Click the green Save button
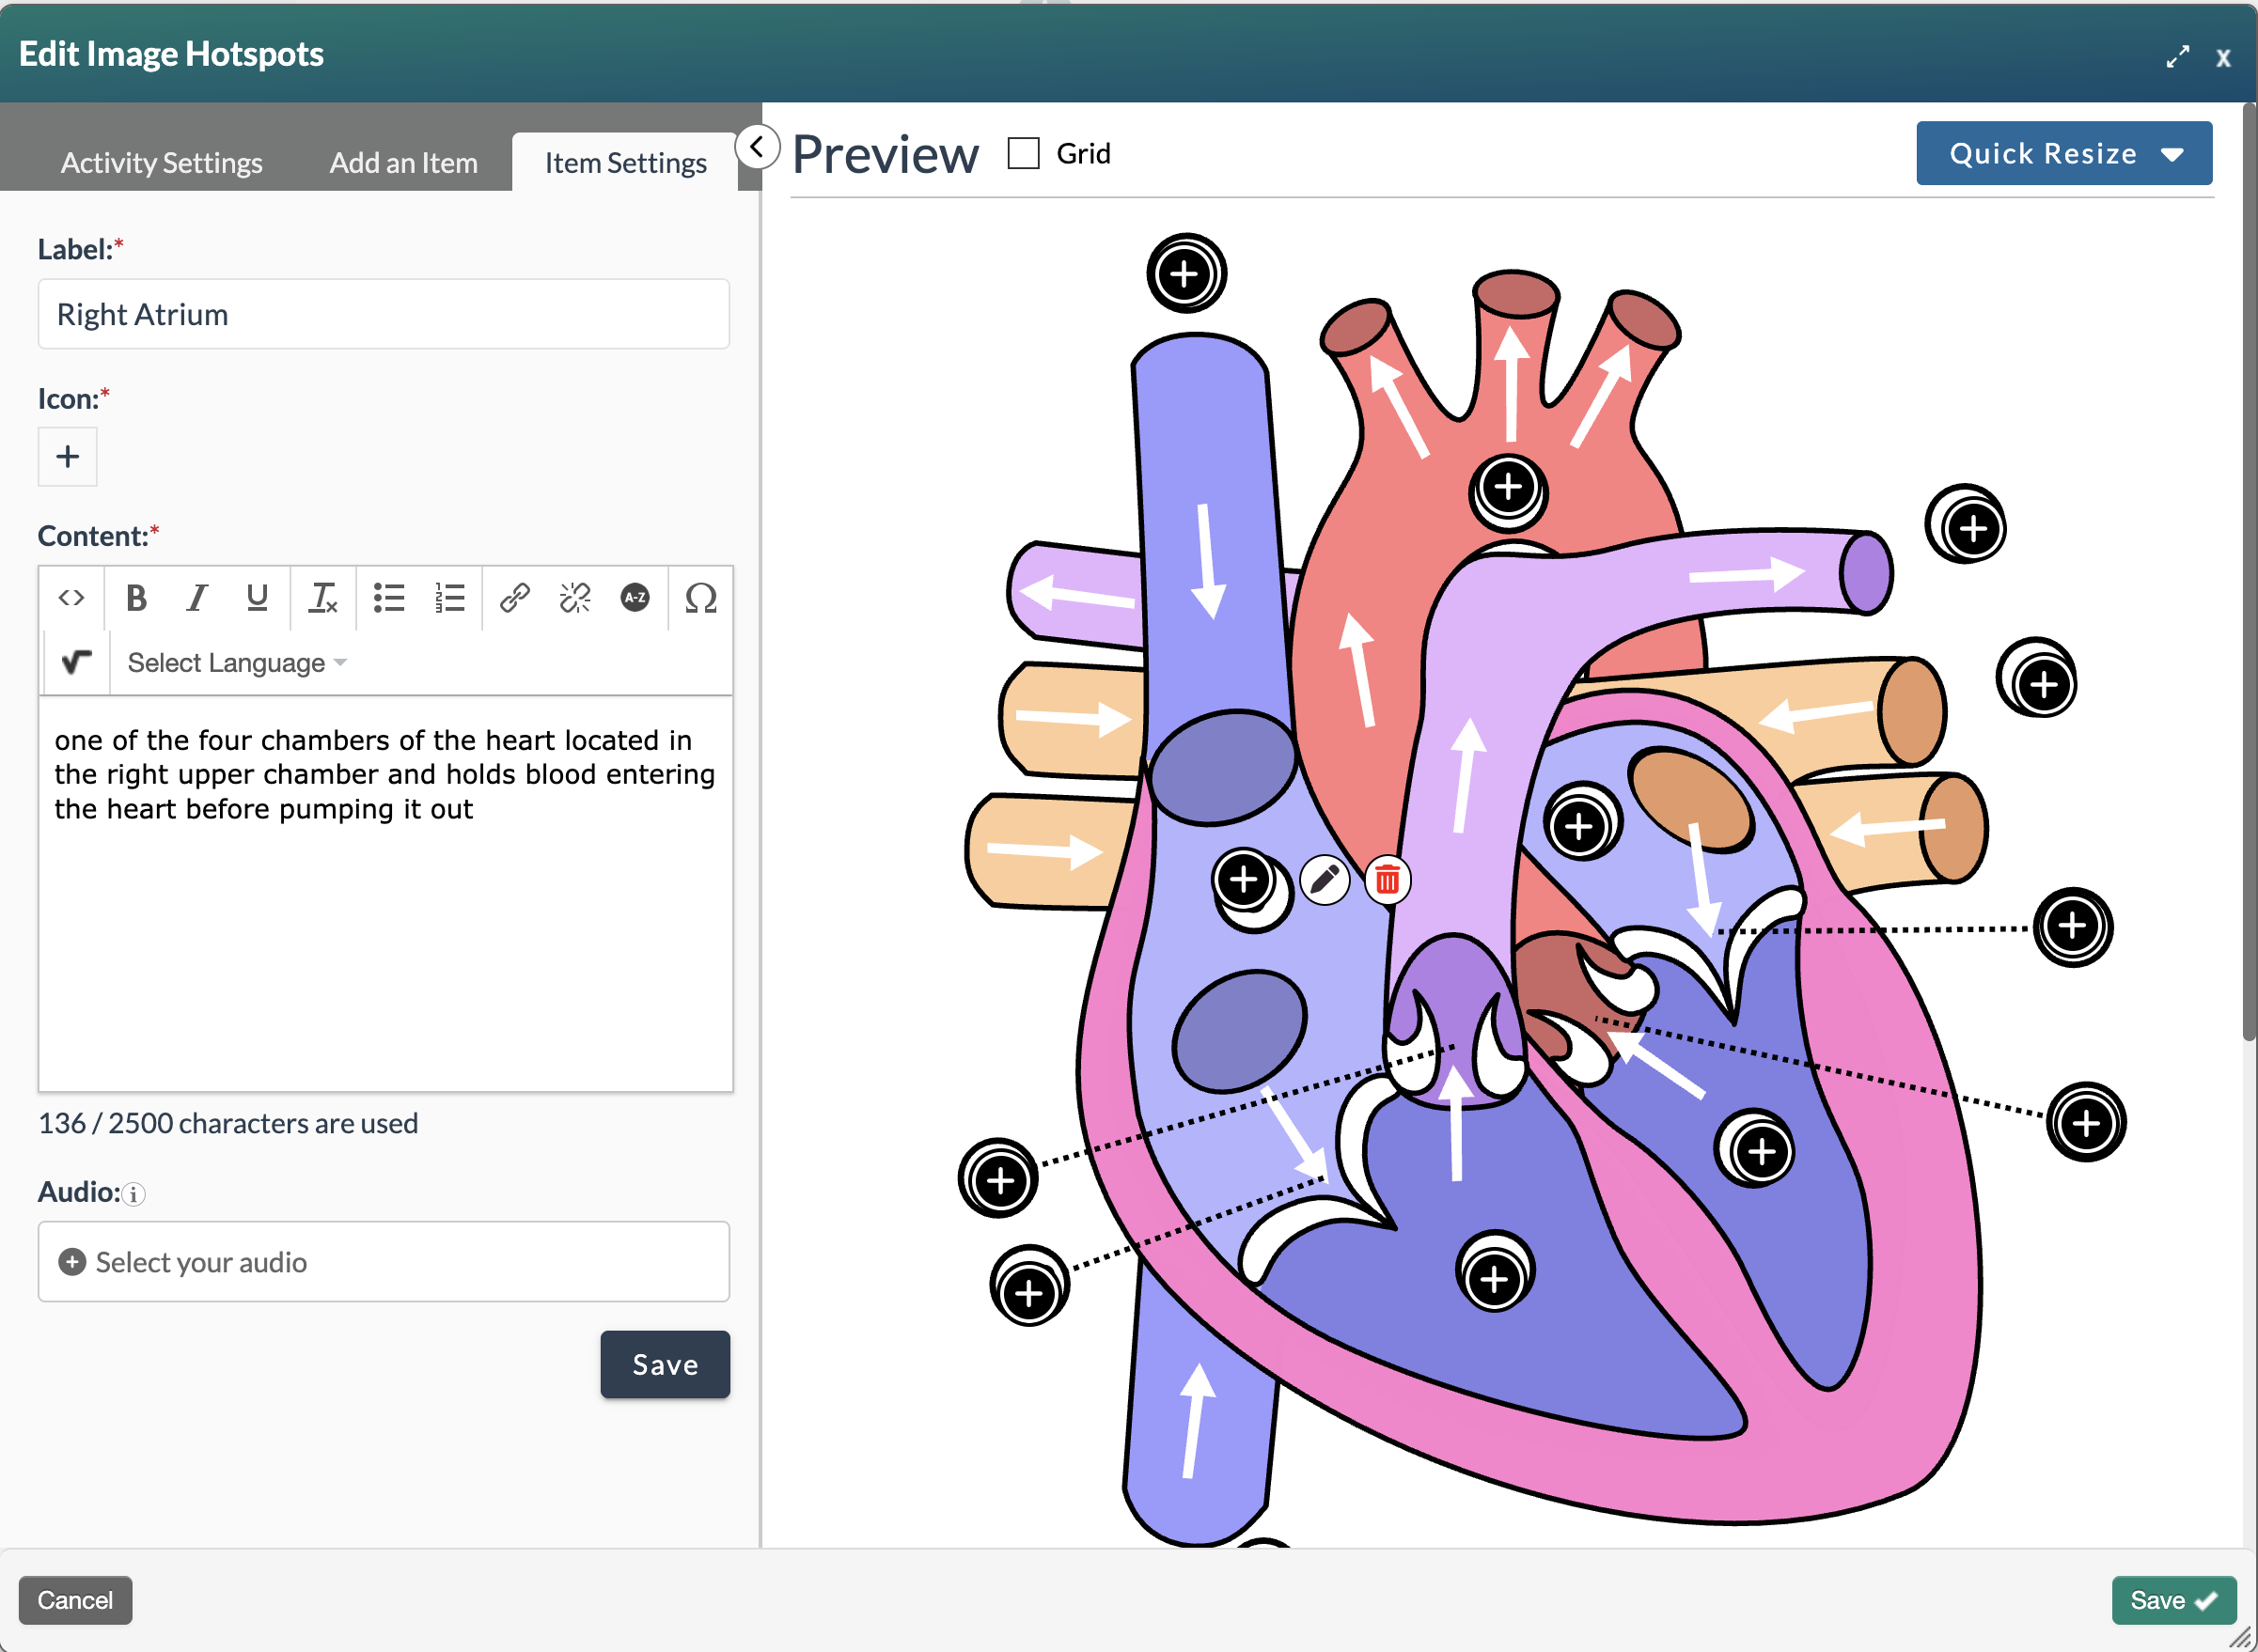 click(x=2173, y=1600)
